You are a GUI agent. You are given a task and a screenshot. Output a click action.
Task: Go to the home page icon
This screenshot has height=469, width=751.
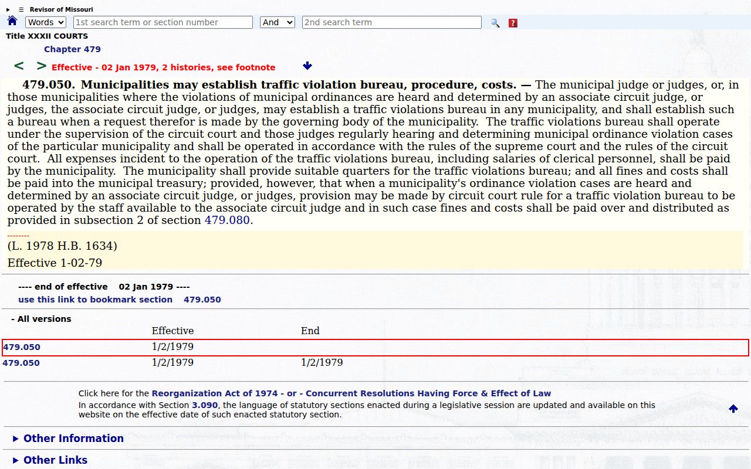tap(12, 21)
